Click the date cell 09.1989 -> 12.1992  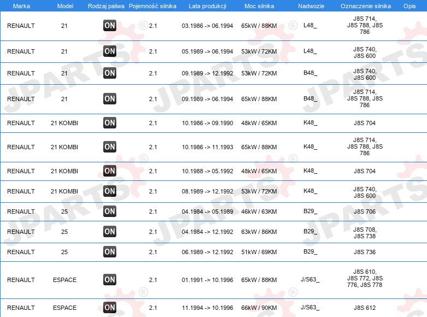tap(207, 73)
